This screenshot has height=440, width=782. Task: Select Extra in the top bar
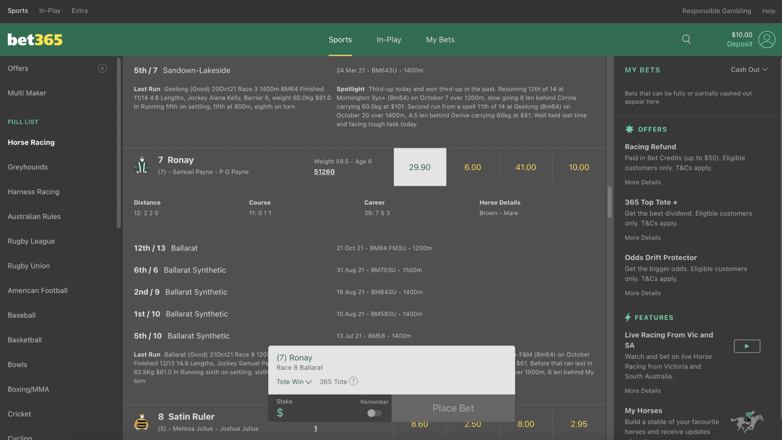click(79, 11)
